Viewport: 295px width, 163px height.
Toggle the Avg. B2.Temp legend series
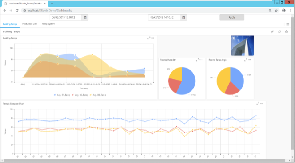click(80, 95)
